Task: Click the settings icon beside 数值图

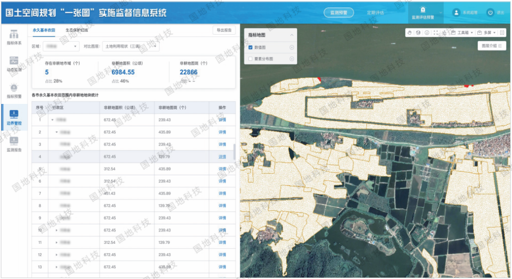Action: pos(292,47)
